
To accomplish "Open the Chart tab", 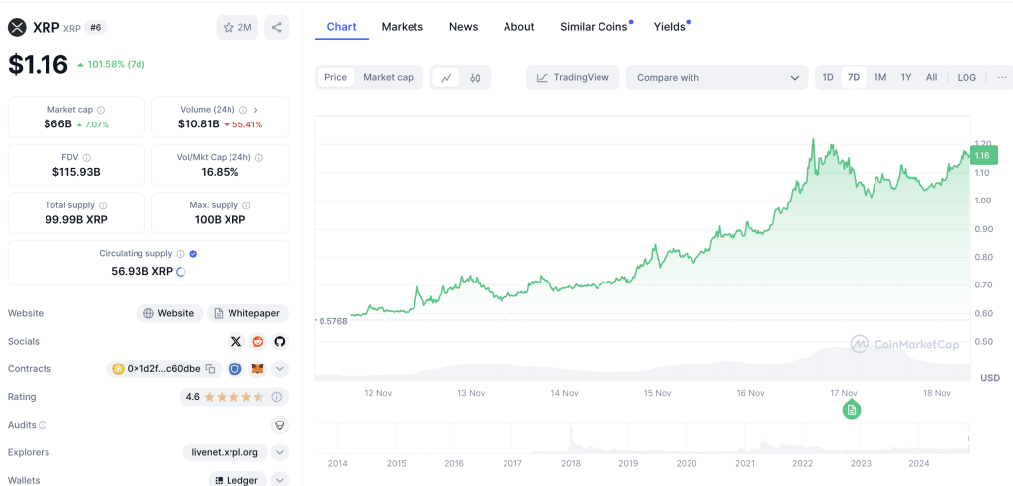I will 341,27.
